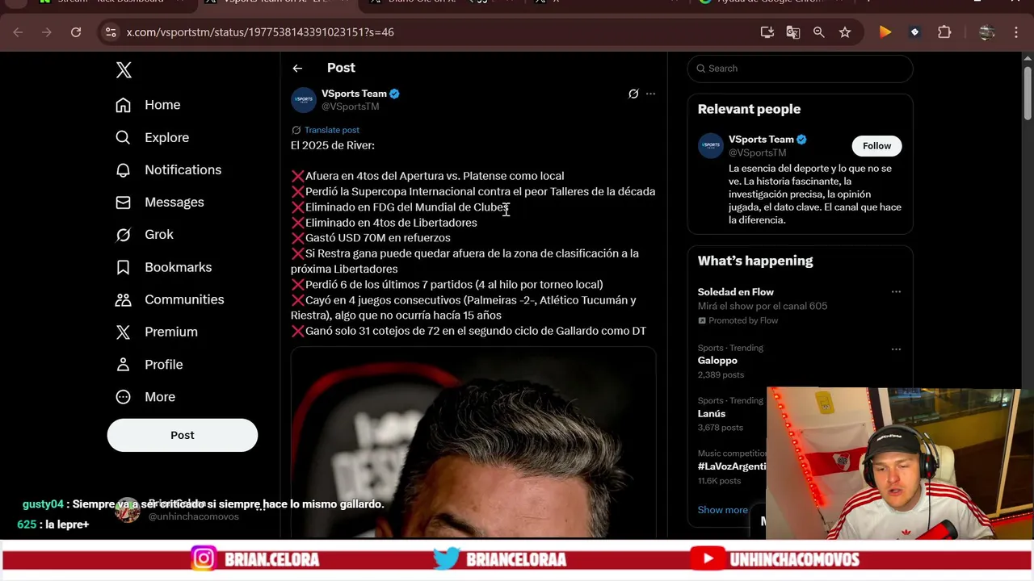Image resolution: width=1034 pixels, height=581 pixels.
Task: Click the browser forward arrow
Action: [47, 32]
